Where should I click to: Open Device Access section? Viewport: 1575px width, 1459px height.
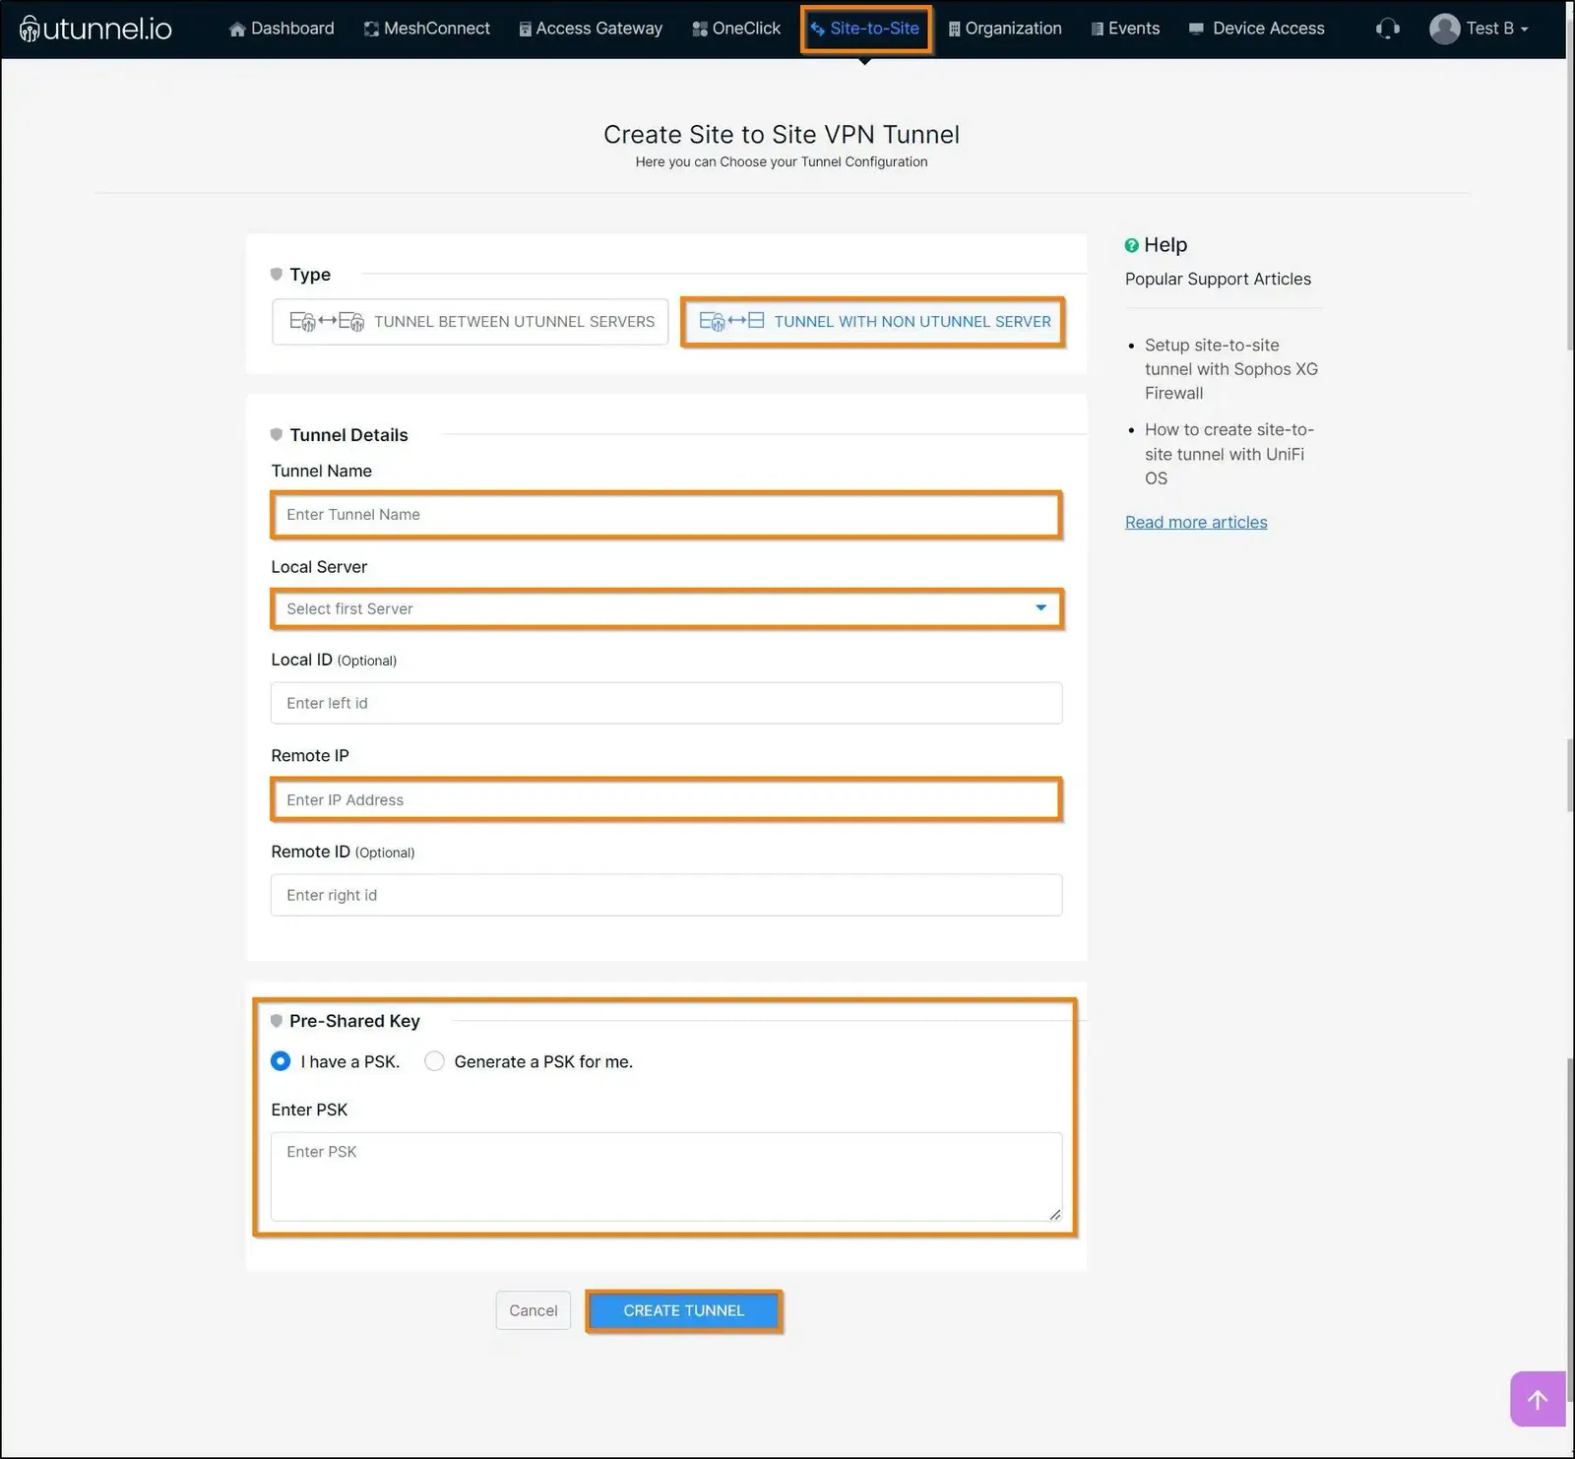click(1257, 29)
